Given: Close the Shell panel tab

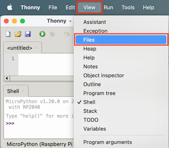Looking at the screenshot, I should pos(23,91).
